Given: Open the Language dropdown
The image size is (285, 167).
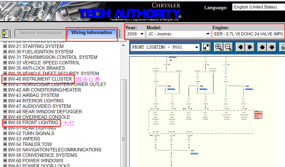Looking at the screenshot, I should pos(258,7).
